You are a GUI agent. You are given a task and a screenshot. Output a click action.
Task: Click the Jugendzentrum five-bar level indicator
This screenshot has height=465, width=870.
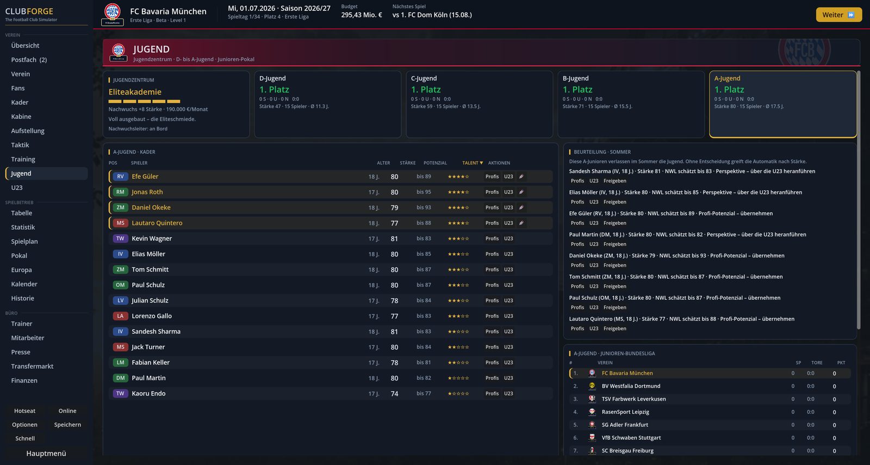coord(144,102)
